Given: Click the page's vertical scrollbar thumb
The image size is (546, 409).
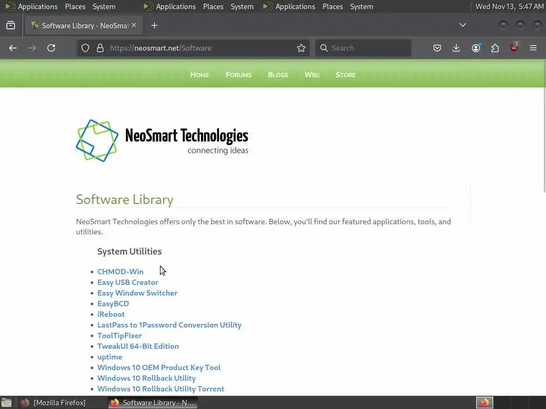Looking at the screenshot, I should [x=544, y=126].
